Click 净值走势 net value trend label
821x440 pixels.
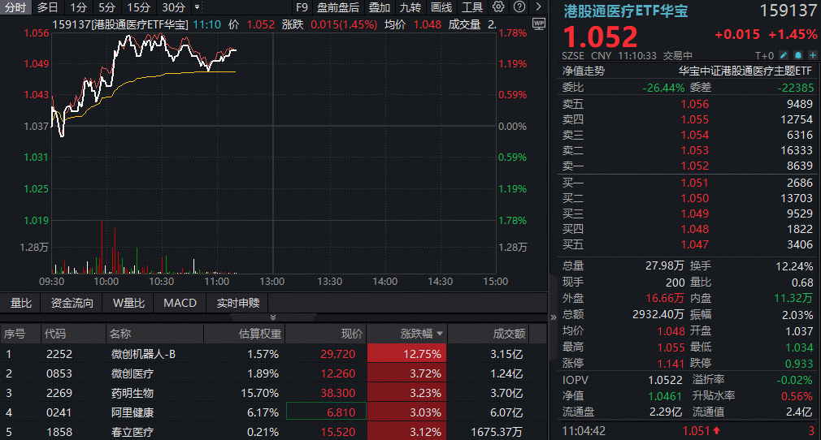pos(584,71)
